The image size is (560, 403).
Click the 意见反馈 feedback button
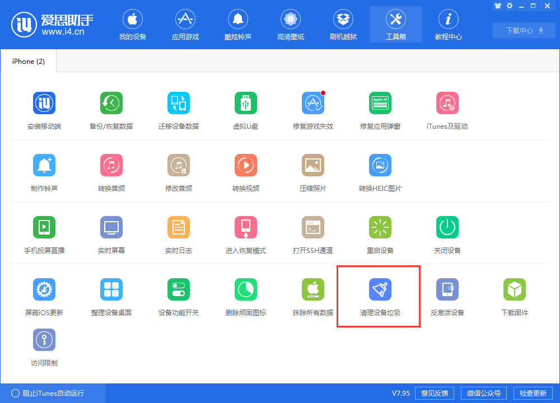point(434,393)
